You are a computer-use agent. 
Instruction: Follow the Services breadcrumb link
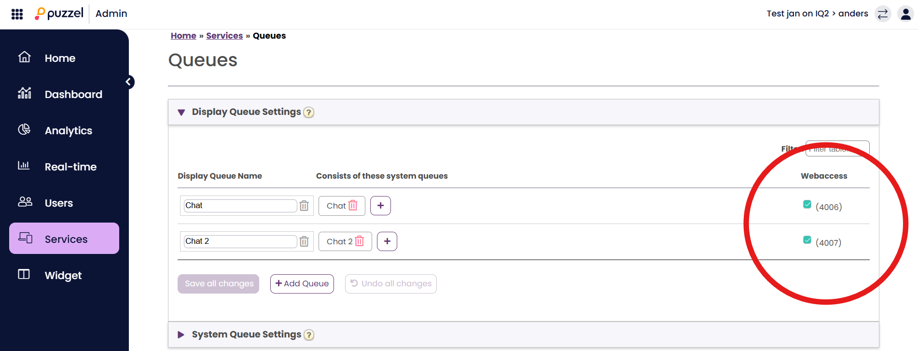[224, 36]
